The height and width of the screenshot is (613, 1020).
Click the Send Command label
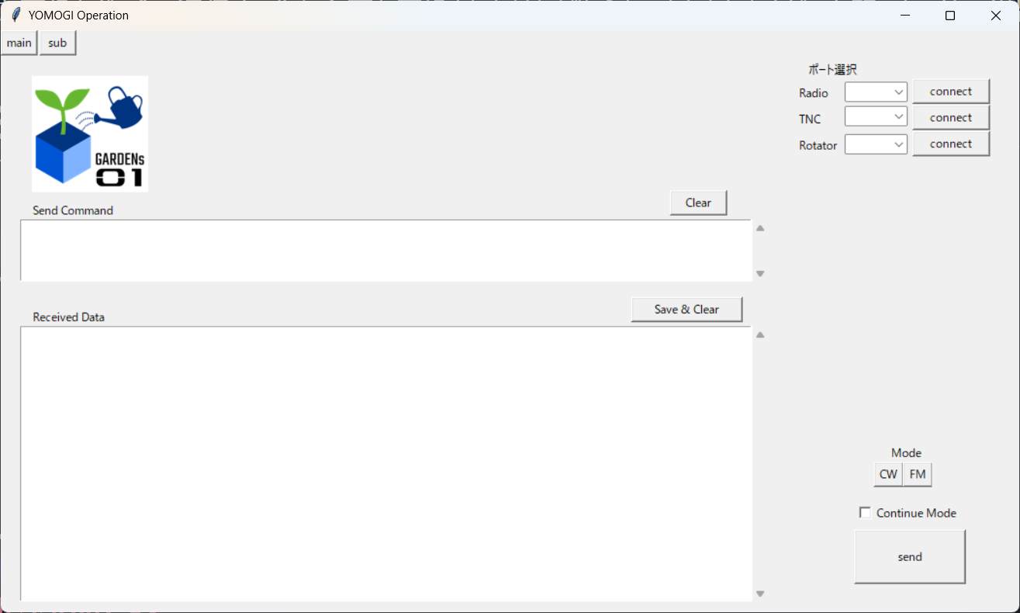73,210
